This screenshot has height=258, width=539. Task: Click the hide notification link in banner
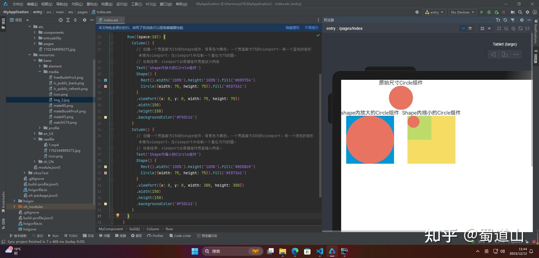(292, 28)
